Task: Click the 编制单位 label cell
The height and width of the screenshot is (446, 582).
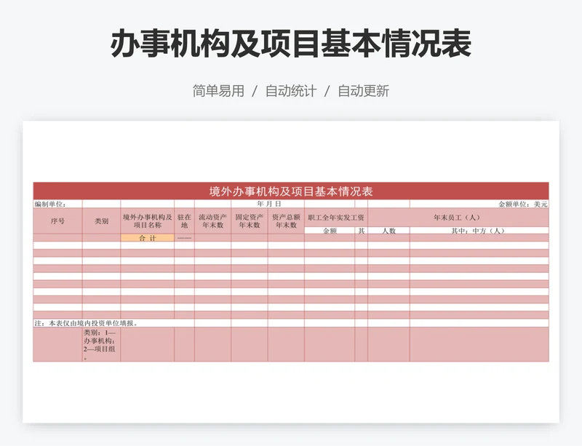Action: pyautogui.click(x=58, y=204)
